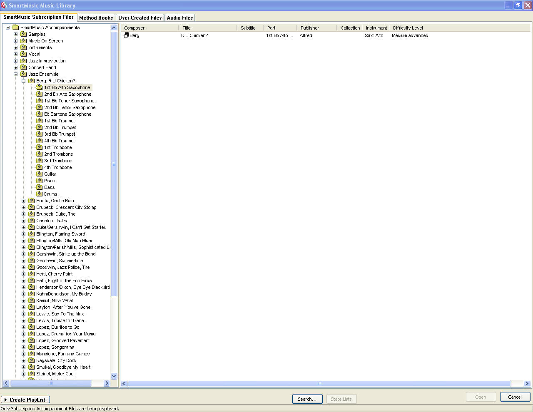The width and height of the screenshot is (533, 412).
Task: Sort by the Instrument column header
Action: pos(376,28)
